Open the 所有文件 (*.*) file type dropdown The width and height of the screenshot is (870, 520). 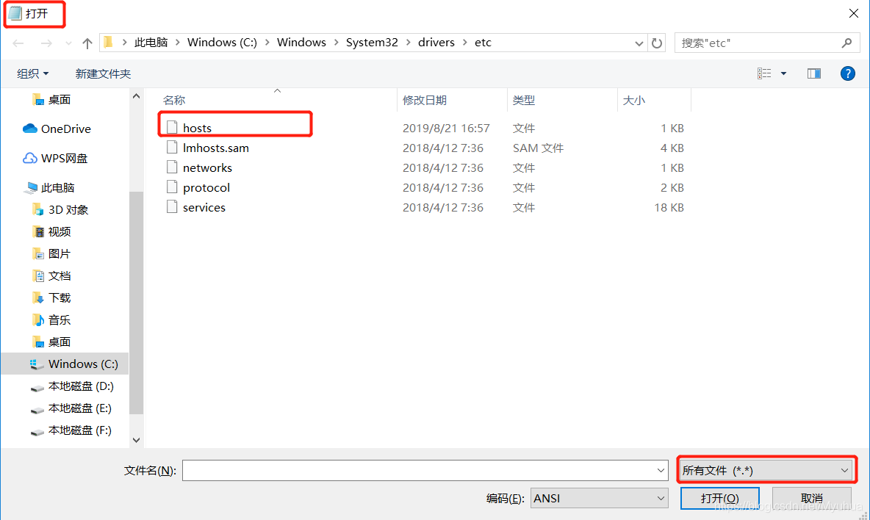(x=767, y=470)
